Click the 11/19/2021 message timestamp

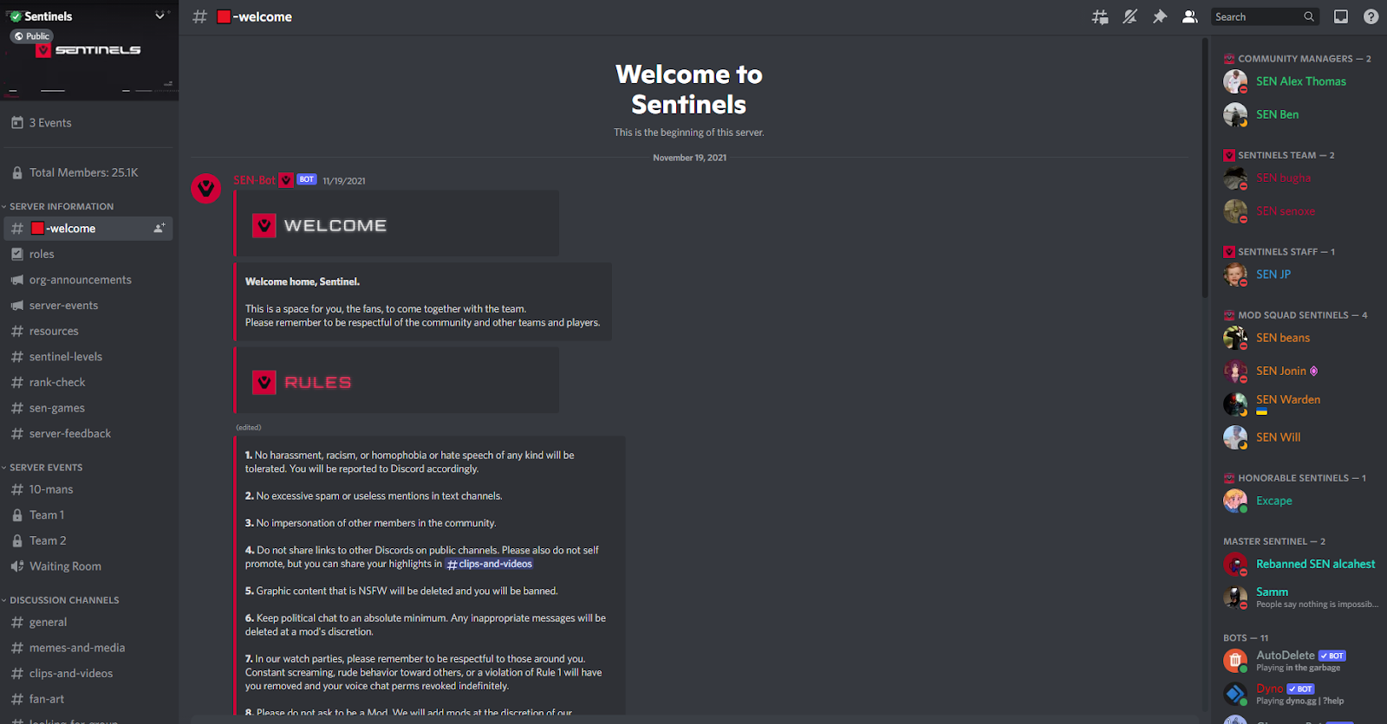(344, 181)
